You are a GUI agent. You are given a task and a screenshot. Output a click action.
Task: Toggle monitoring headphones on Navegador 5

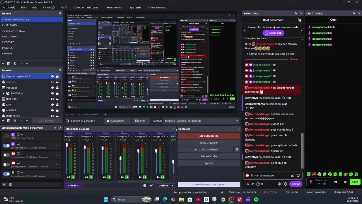(x=109, y=177)
